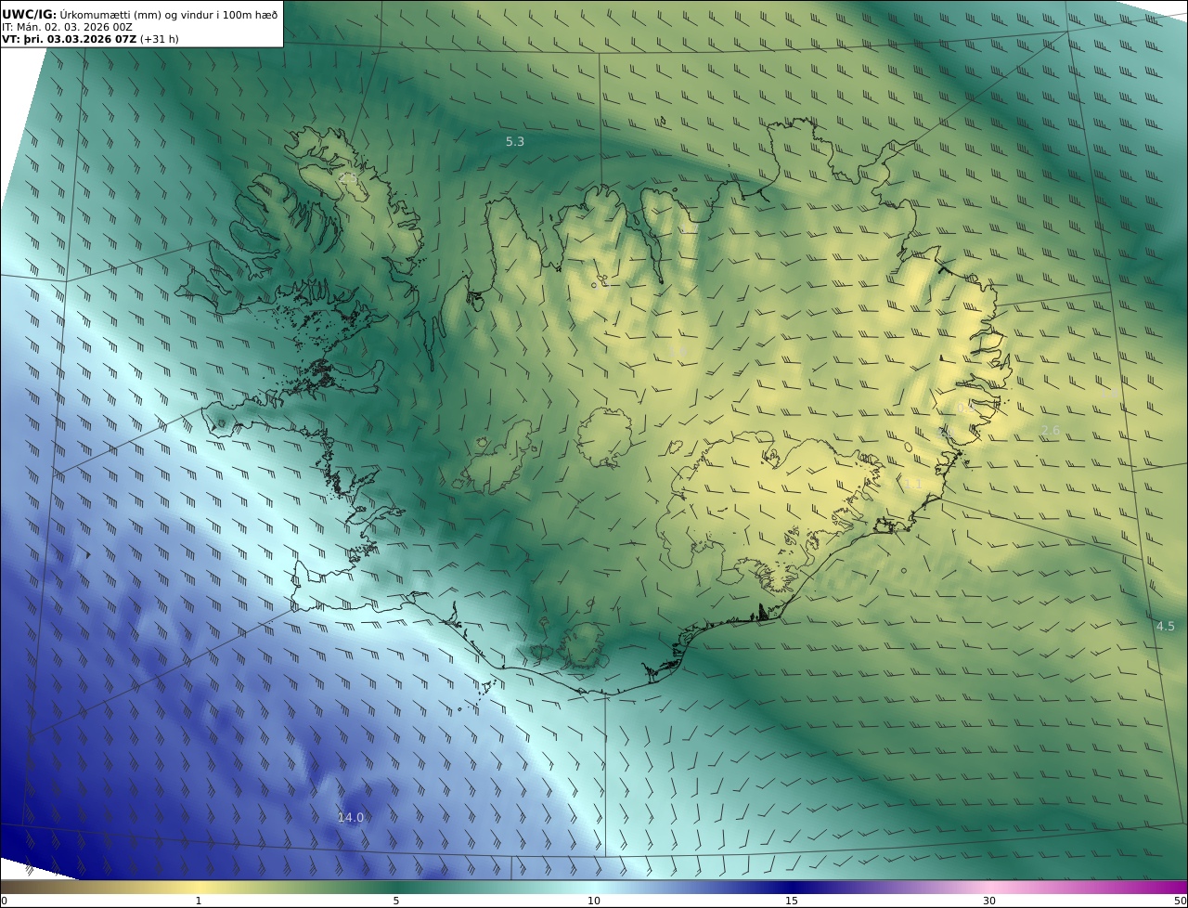Image resolution: width=1188 pixels, height=908 pixels.
Task: Click the 2.5 value over the Westfjords
Action: [x=347, y=176]
